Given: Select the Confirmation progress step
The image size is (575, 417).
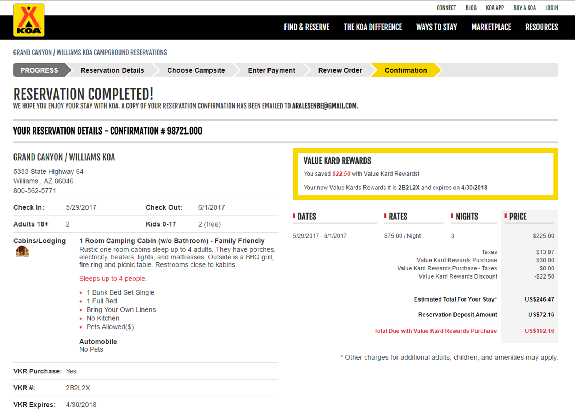Looking at the screenshot, I should pyautogui.click(x=406, y=70).
